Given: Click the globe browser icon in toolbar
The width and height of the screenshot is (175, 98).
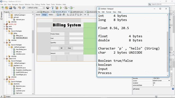Looking at the screenshot, I should (48, 8).
